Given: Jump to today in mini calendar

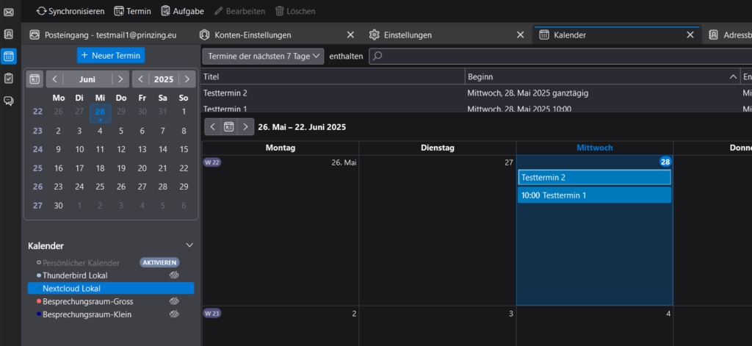Looking at the screenshot, I should 35,79.
